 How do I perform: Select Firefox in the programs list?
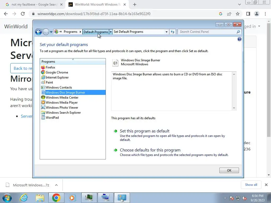pos(73,67)
